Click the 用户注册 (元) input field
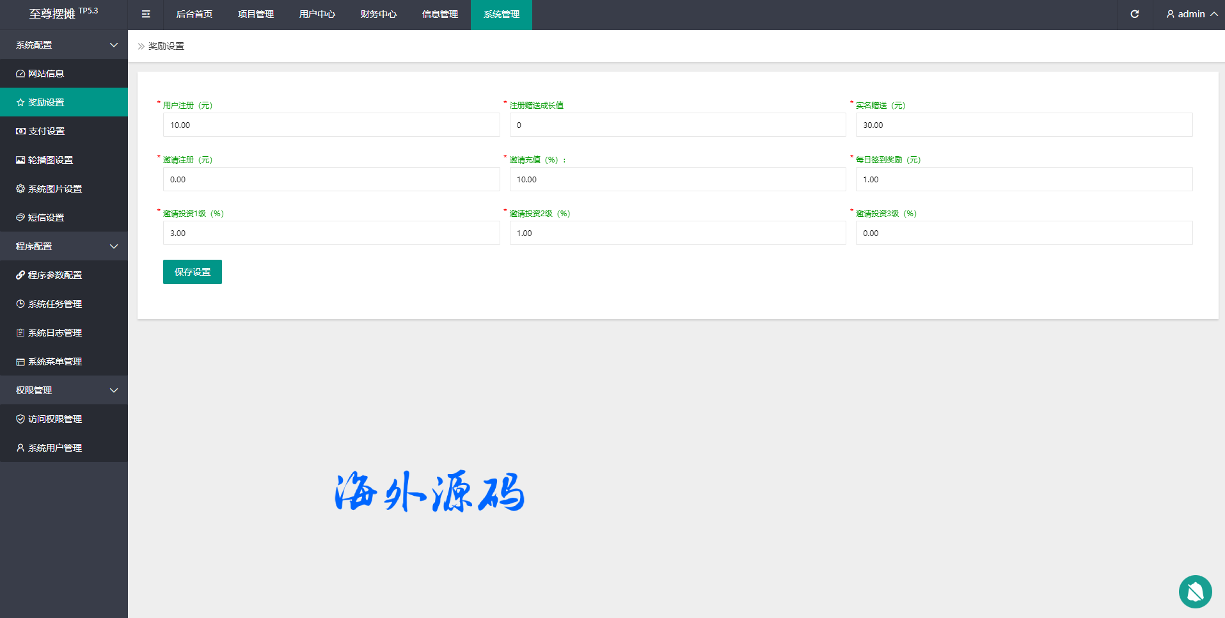This screenshot has width=1225, height=618. coord(331,125)
